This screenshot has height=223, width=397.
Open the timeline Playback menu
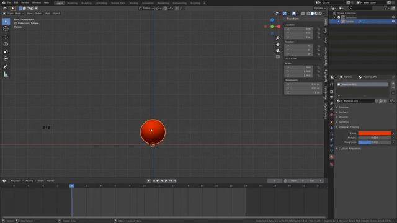pyautogui.click(x=17, y=181)
